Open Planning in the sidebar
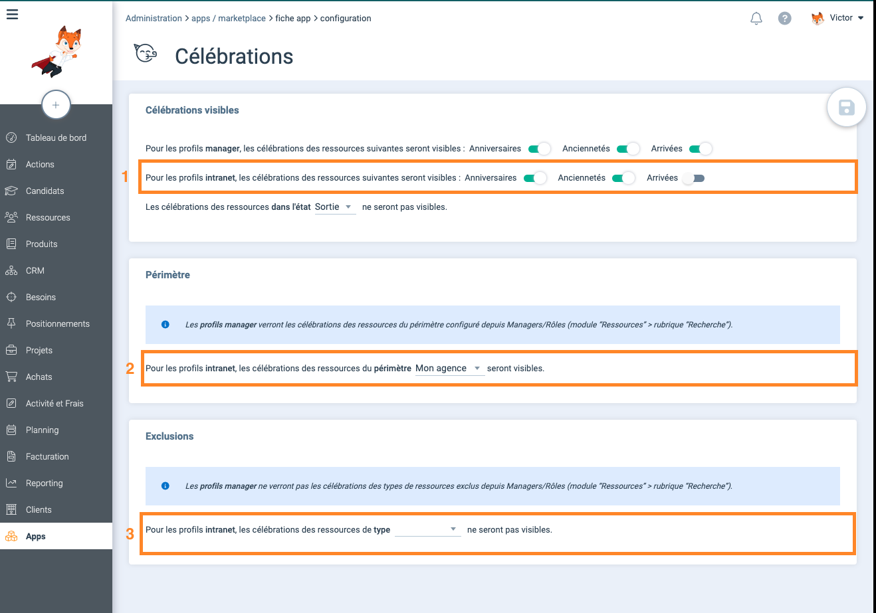This screenshot has height=613, width=876. 56,430
